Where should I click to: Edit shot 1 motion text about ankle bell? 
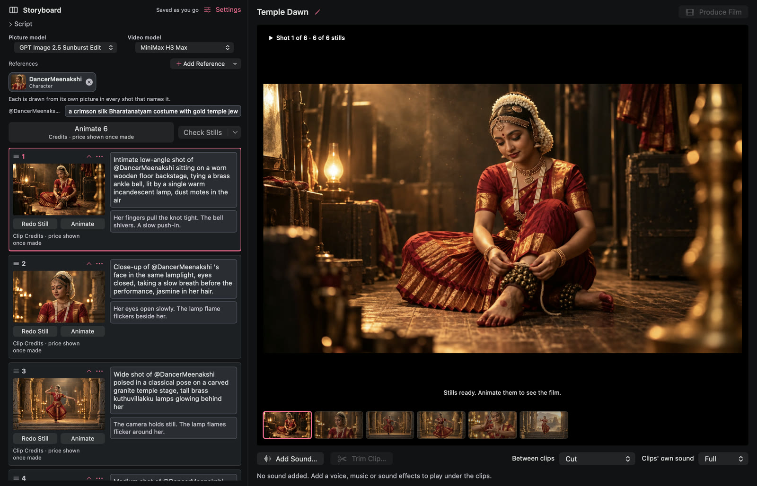[x=173, y=221]
